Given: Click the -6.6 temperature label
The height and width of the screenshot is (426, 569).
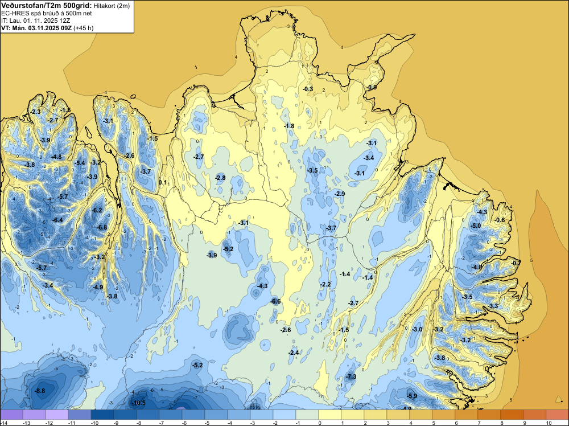Looking at the screenshot, I should coord(275,301).
